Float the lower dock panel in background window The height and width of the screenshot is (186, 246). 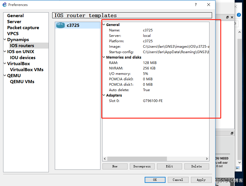(232, 133)
